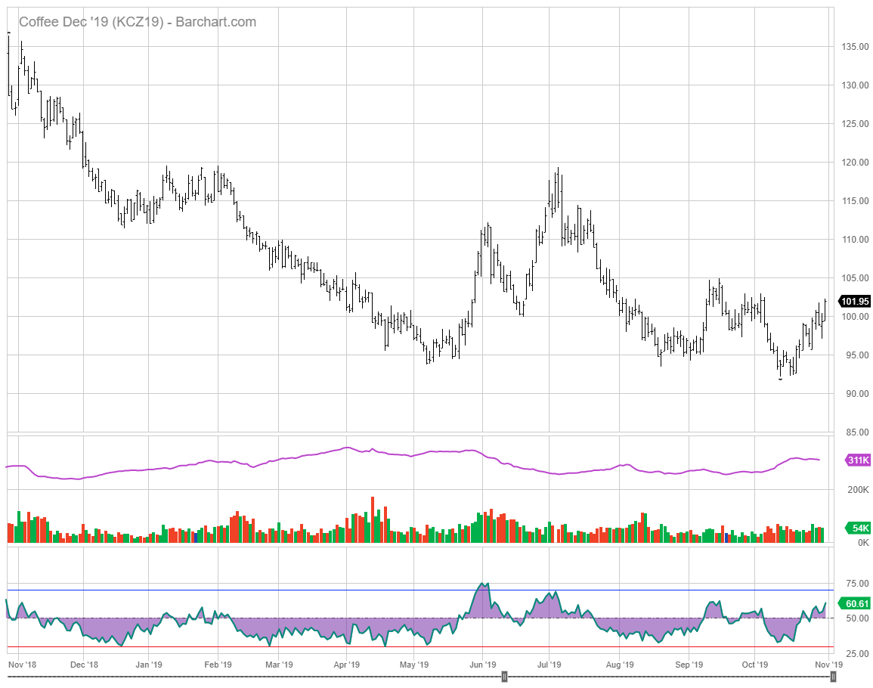Click the 50.00 RSI axis label
This screenshot has height=688, width=873.
point(857,618)
